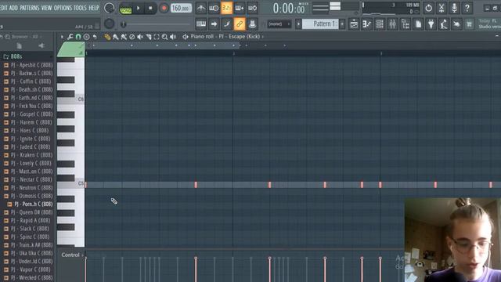Choose the Select marquee tool
501x282 pixels.
point(157,37)
